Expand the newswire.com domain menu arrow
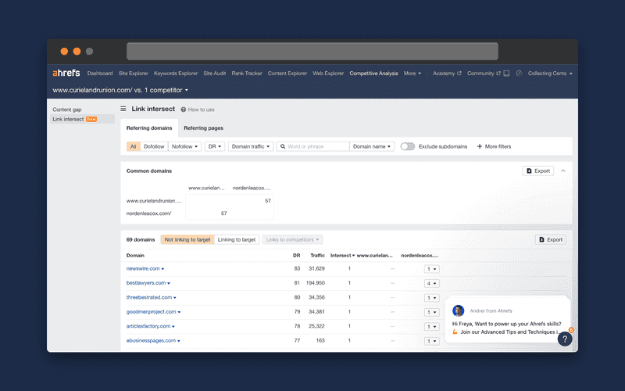625x391 pixels. [x=162, y=269]
